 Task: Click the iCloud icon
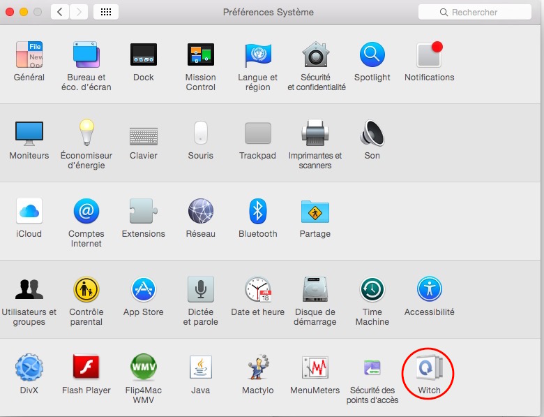(29, 211)
